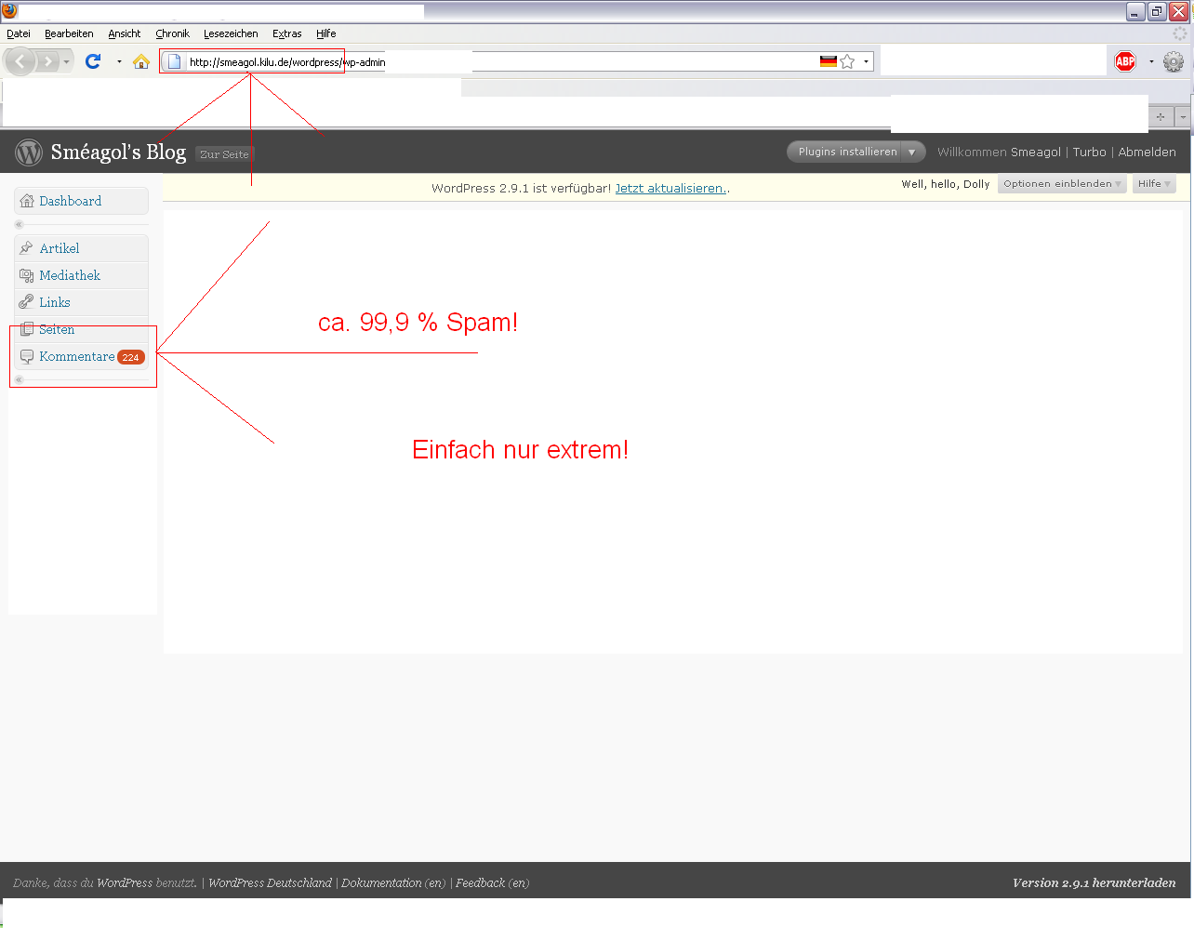Image resolution: width=1194 pixels, height=928 pixels.
Task: Click the Sméagol's Blog title
Action: coord(118,152)
